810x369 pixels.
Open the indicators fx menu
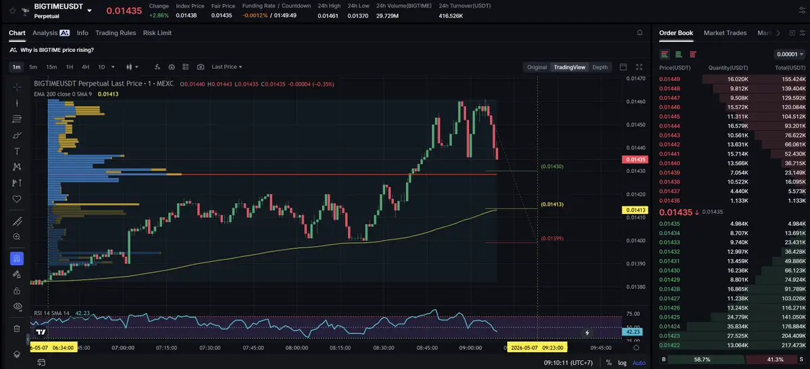157,67
